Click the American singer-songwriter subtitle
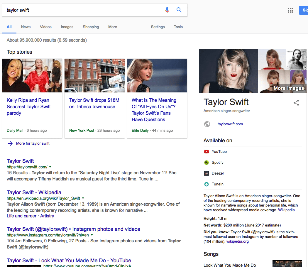The image size is (308, 267). pos(227,111)
